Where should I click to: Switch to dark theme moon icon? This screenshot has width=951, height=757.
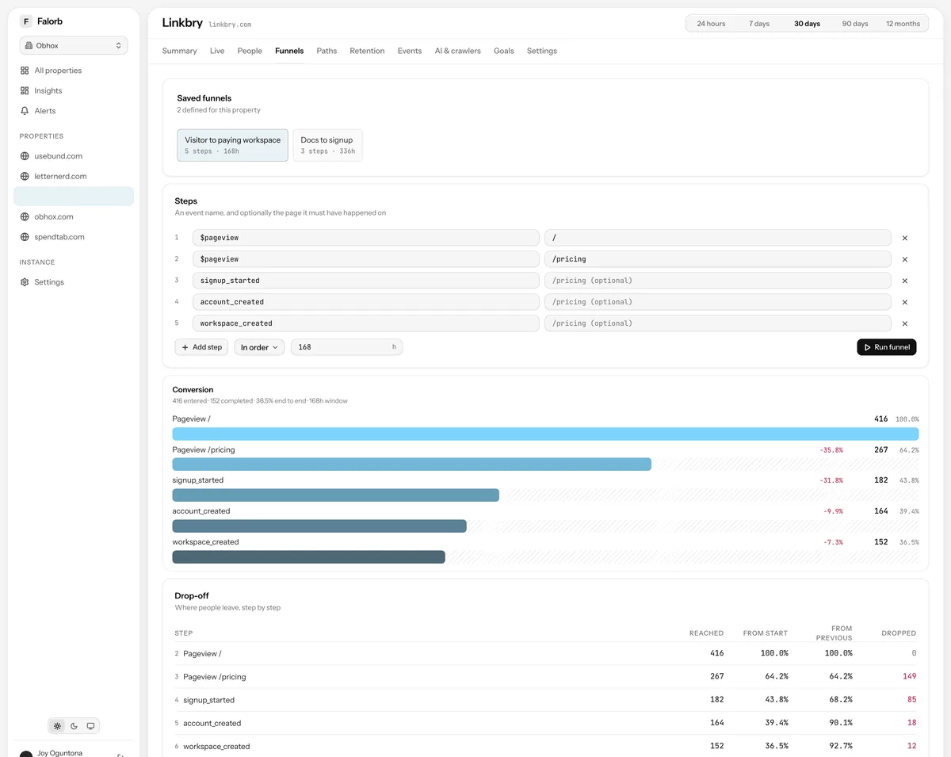pos(74,726)
